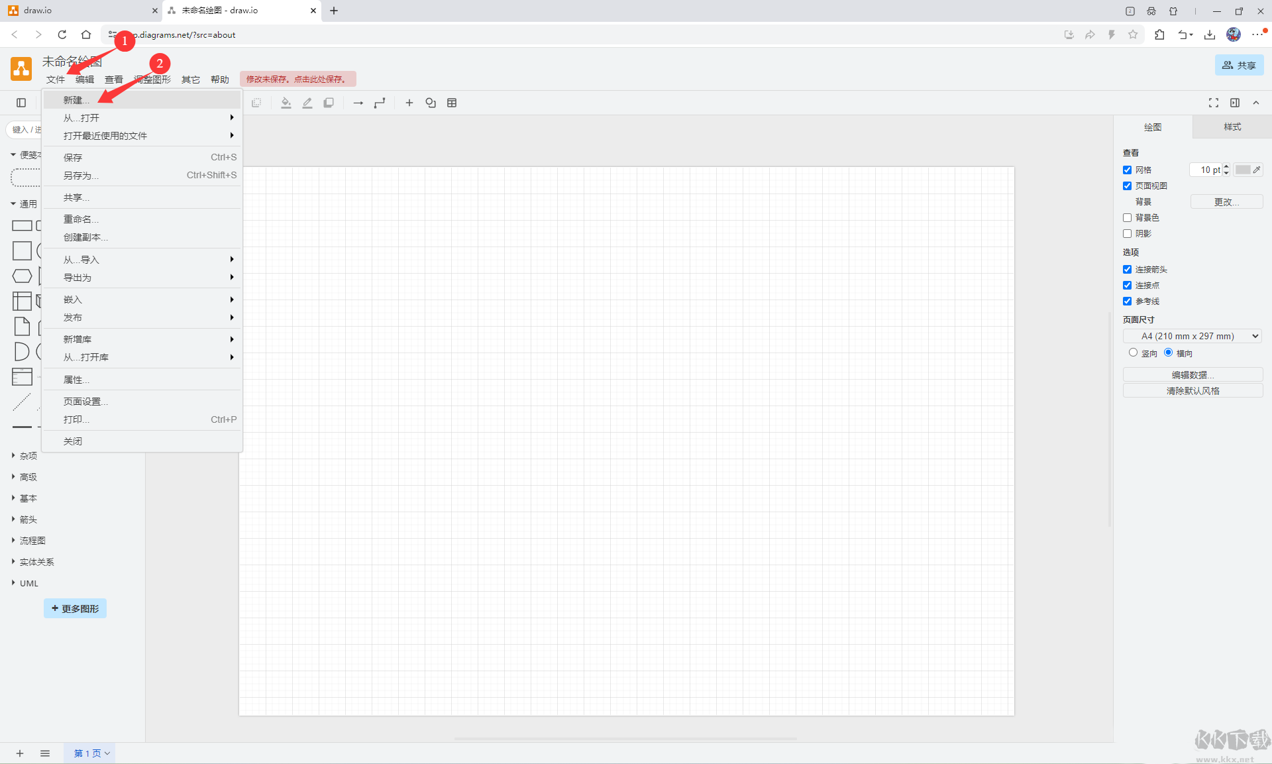The image size is (1272, 764).
Task: Open the shadow style icon
Action: click(x=329, y=103)
